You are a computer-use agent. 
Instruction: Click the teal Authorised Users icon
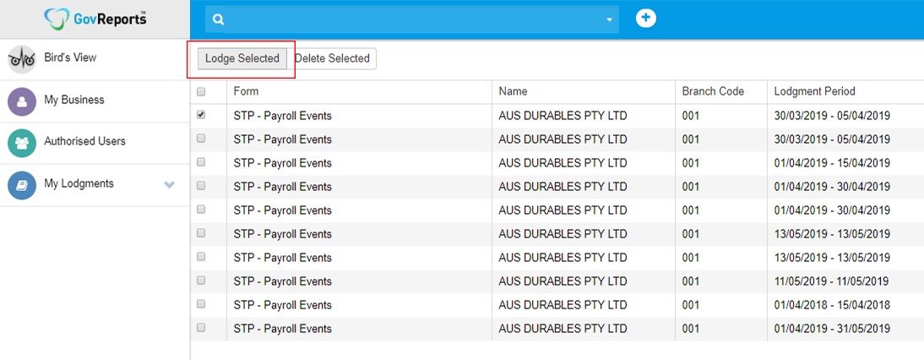(21, 142)
